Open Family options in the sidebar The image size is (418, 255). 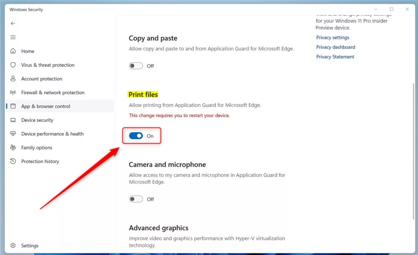point(37,148)
